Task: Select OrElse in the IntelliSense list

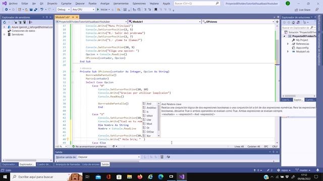Action: (150, 132)
